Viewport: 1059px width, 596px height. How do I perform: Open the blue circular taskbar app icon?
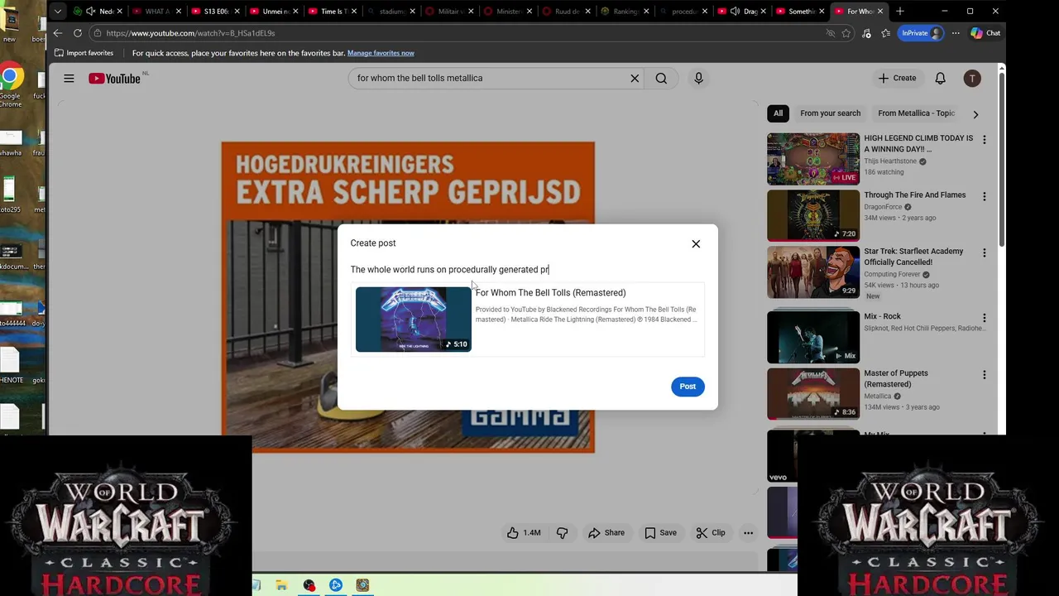(x=336, y=585)
